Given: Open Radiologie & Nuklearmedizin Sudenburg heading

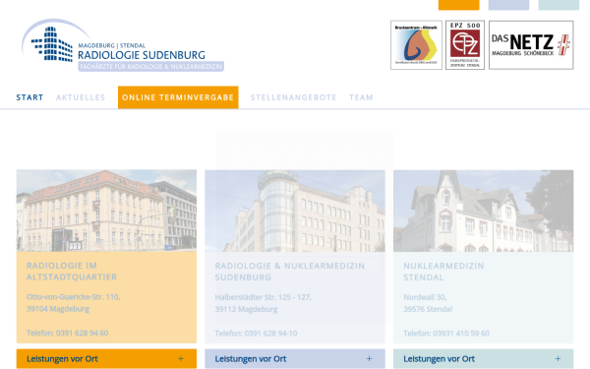Looking at the screenshot, I should (x=290, y=272).
